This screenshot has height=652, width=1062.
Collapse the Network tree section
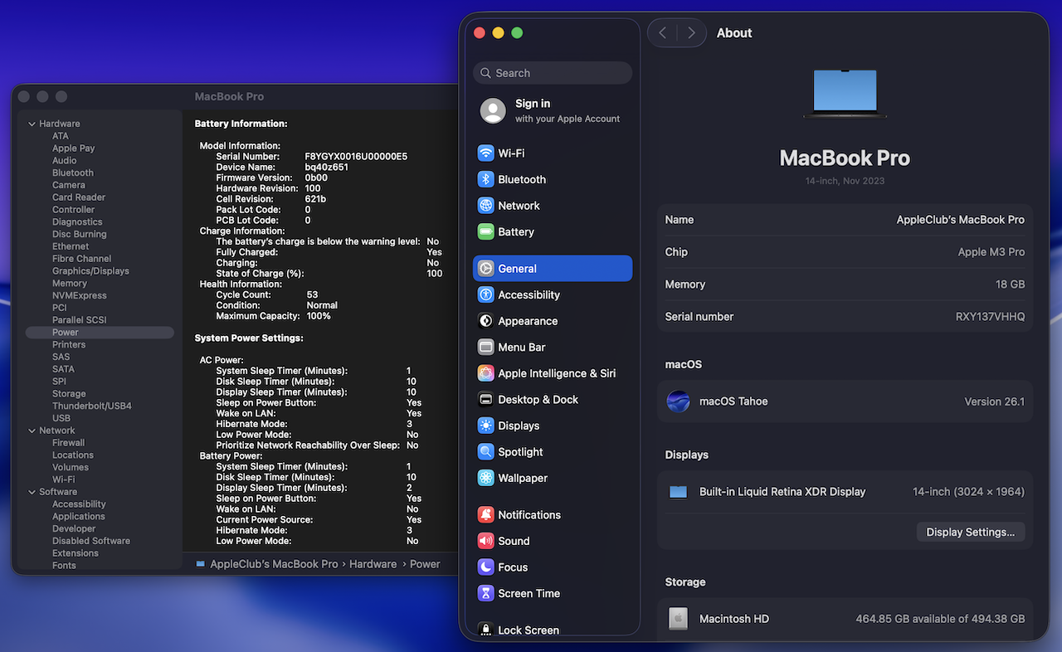click(32, 431)
